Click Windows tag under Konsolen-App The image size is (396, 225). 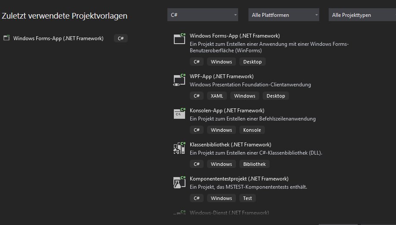pos(221,130)
